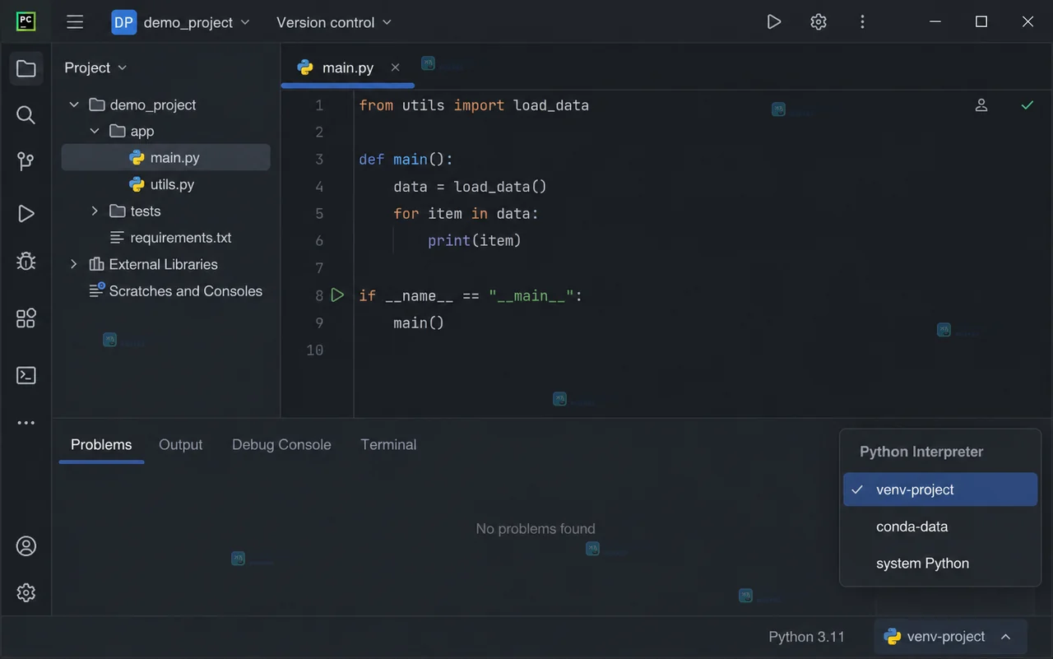The height and width of the screenshot is (659, 1053).
Task: Run the project with the toolbar play icon
Action: tap(774, 22)
